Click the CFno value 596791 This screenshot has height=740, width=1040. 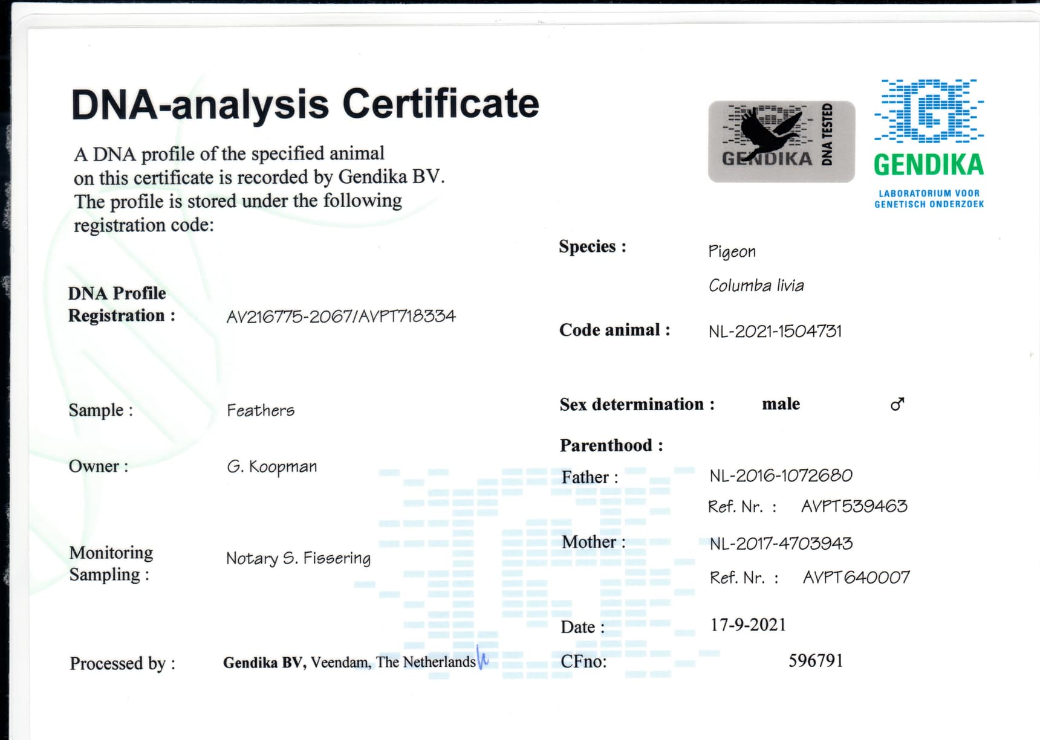815,660
